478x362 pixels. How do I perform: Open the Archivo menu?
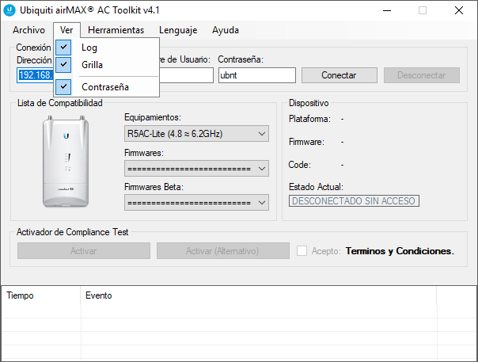pyautogui.click(x=28, y=30)
